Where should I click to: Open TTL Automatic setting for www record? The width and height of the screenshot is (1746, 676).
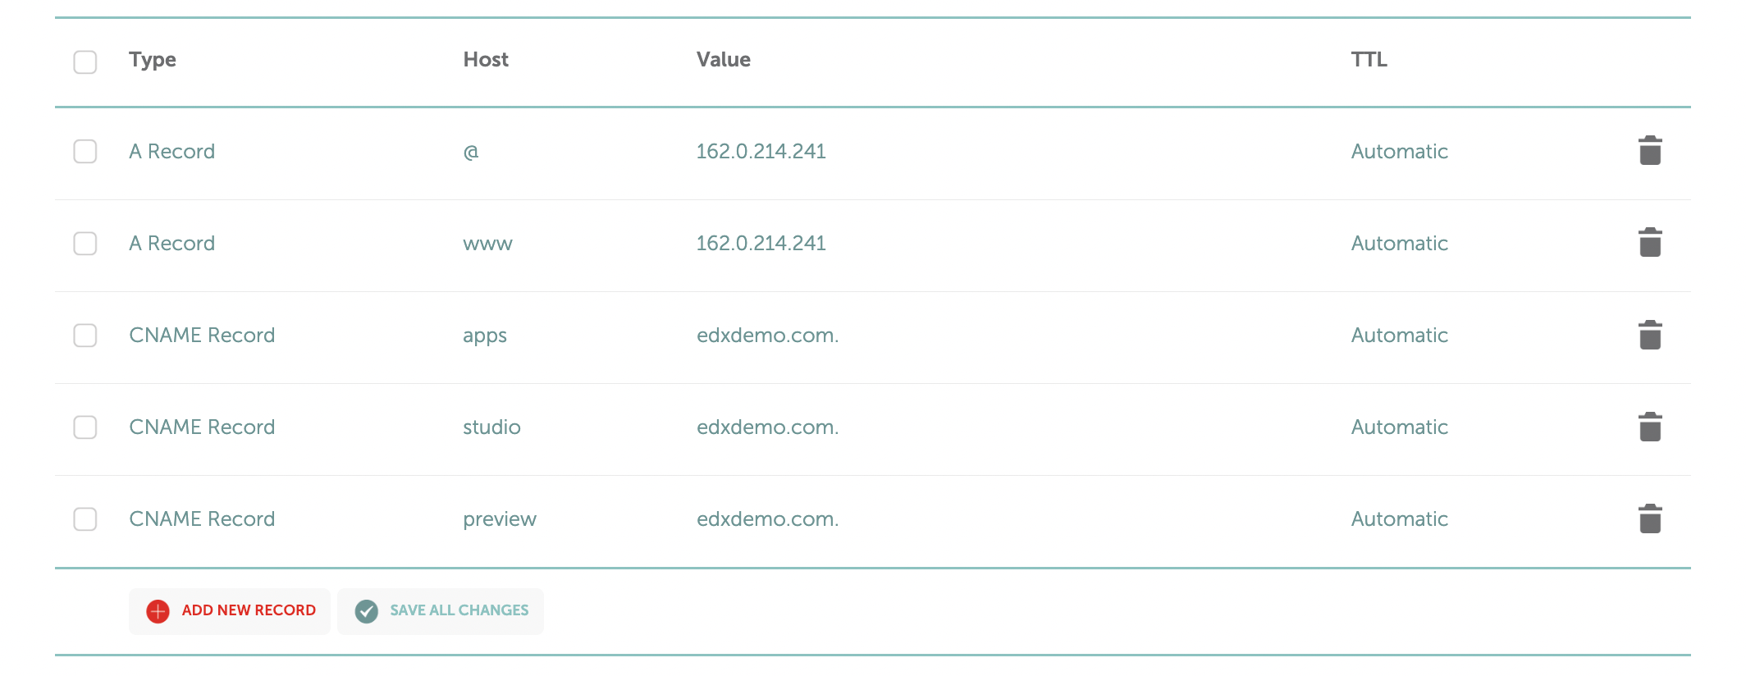[1399, 244]
